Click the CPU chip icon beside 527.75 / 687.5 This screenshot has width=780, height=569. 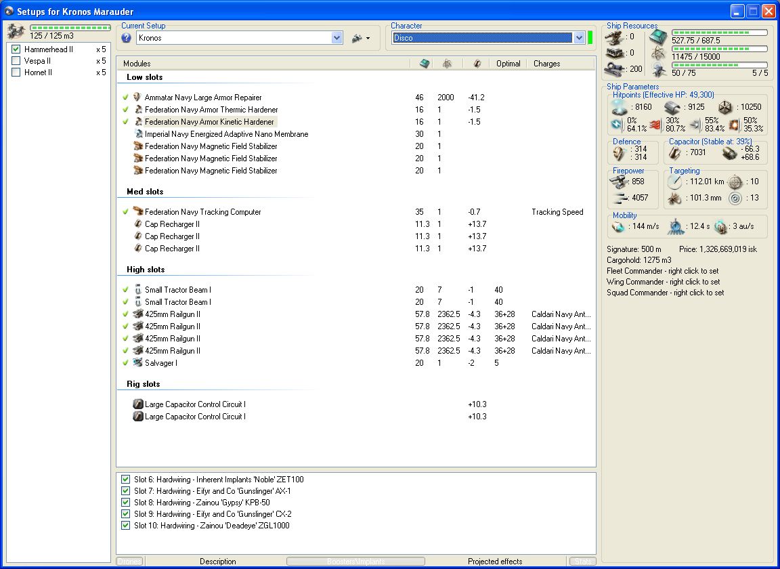pyautogui.click(x=659, y=37)
